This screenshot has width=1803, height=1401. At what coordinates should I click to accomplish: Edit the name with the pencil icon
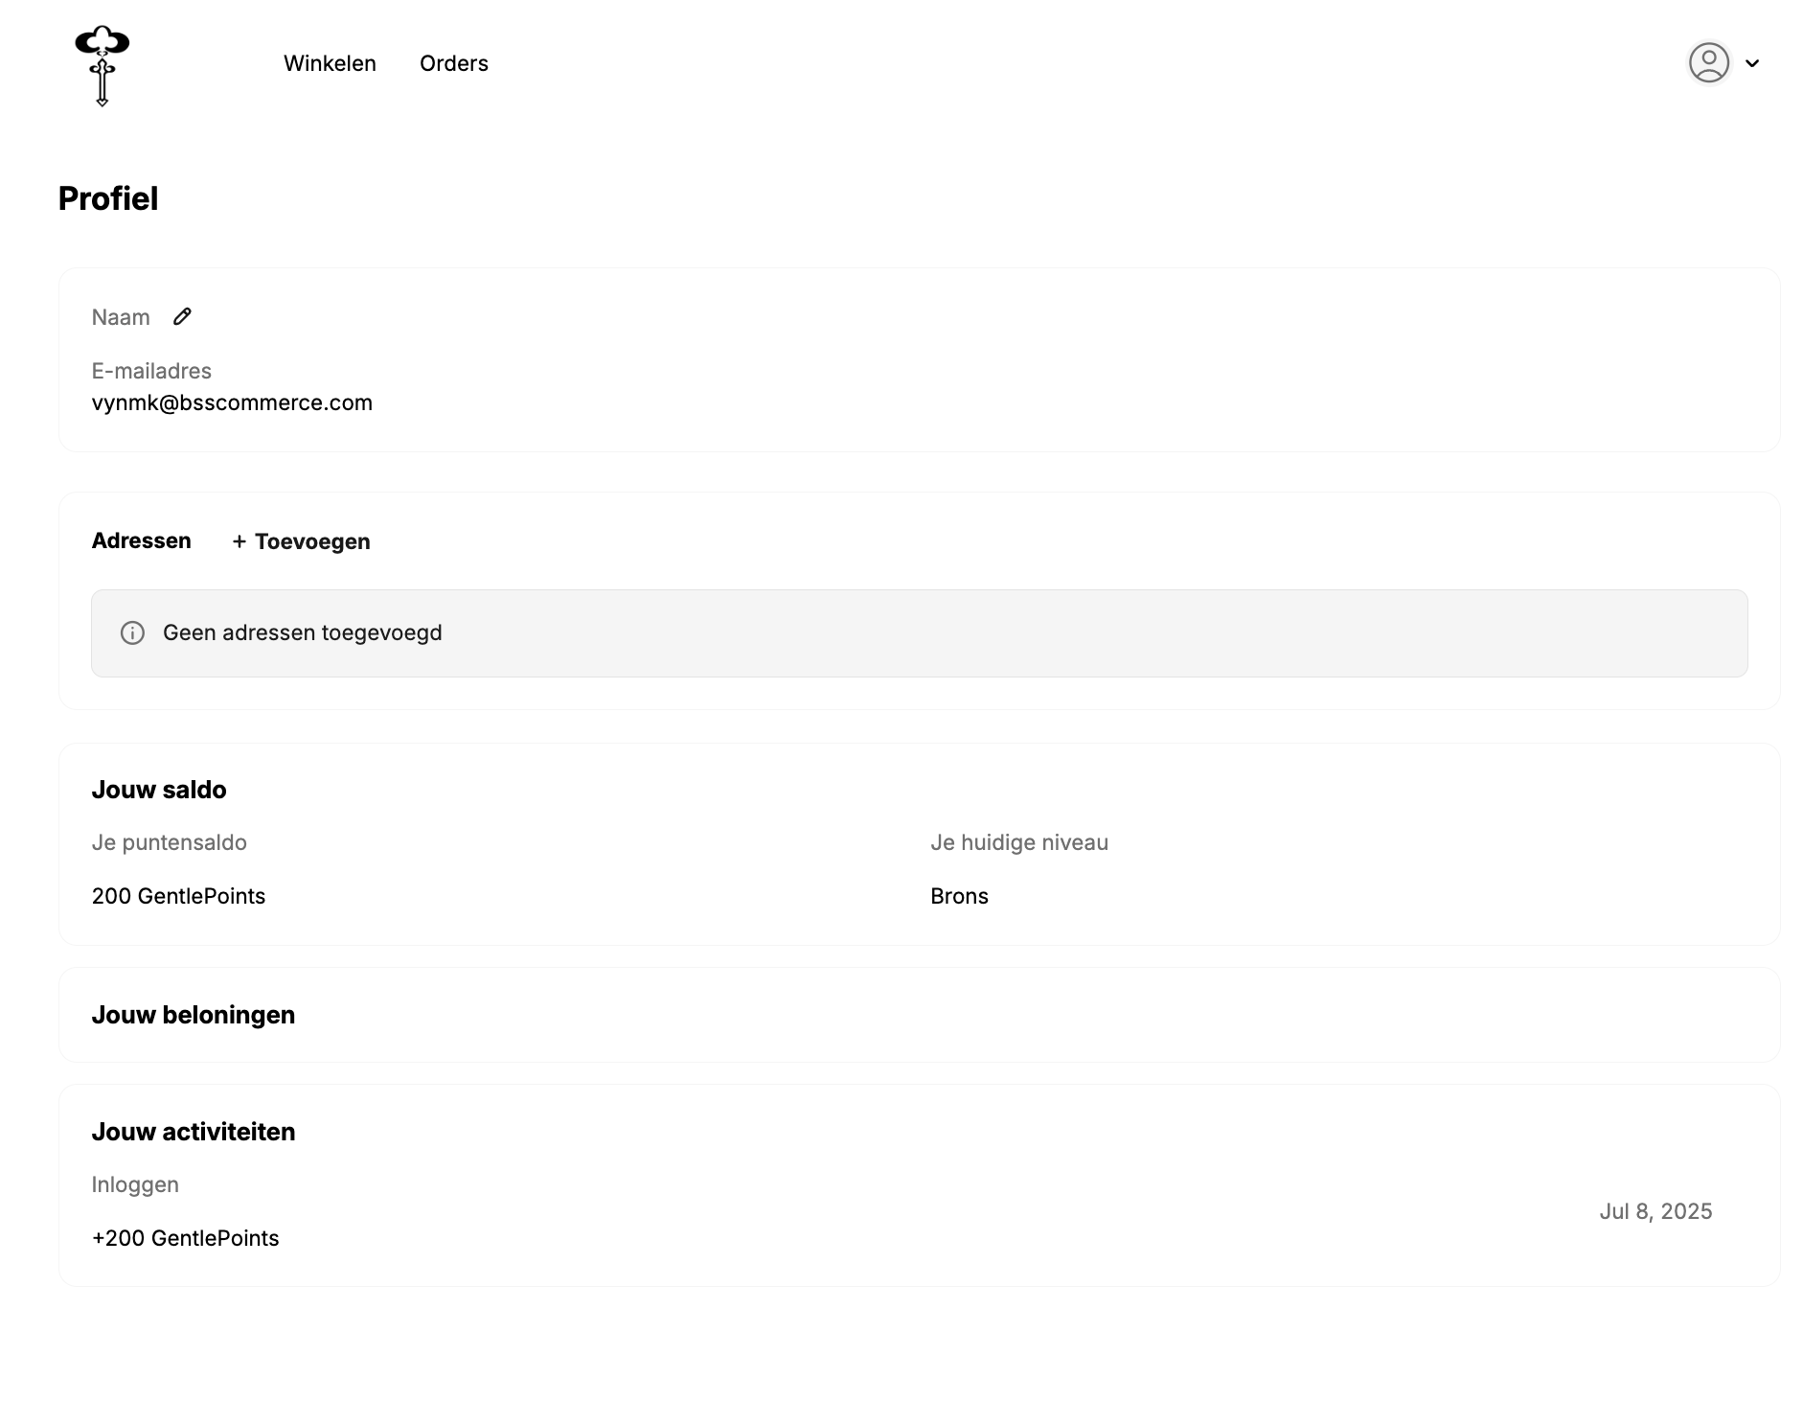tap(182, 317)
